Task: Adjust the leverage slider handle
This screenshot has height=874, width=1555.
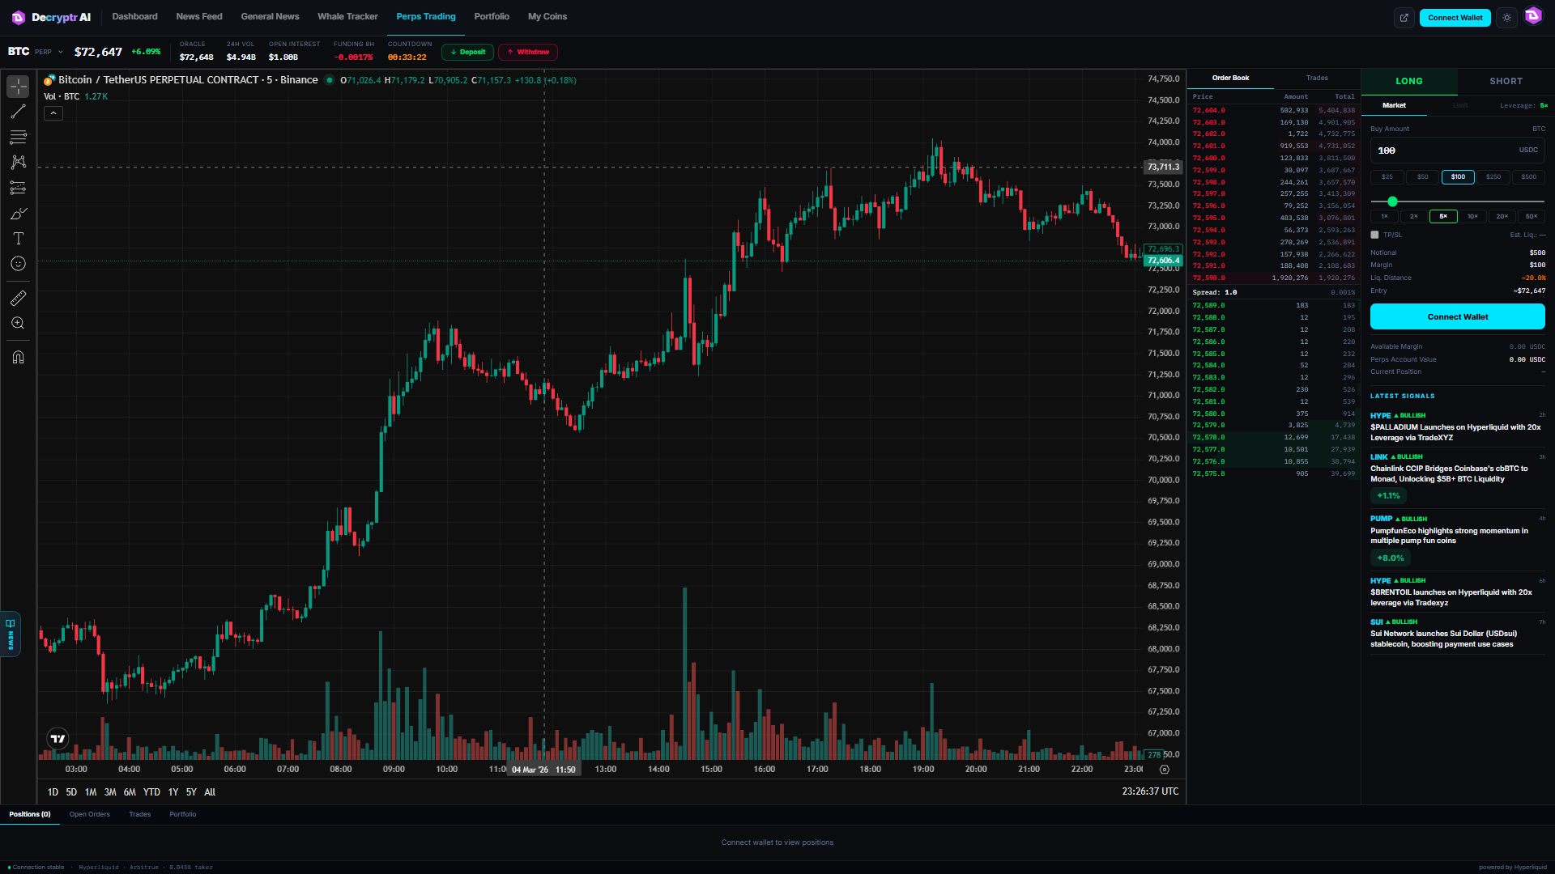Action: click(x=1392, y=202)
